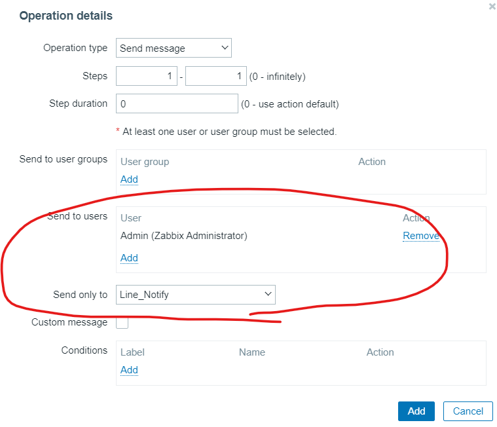497x427 pixels.
Task: Cancel the operation details dialog
Action: pos(468,411)
